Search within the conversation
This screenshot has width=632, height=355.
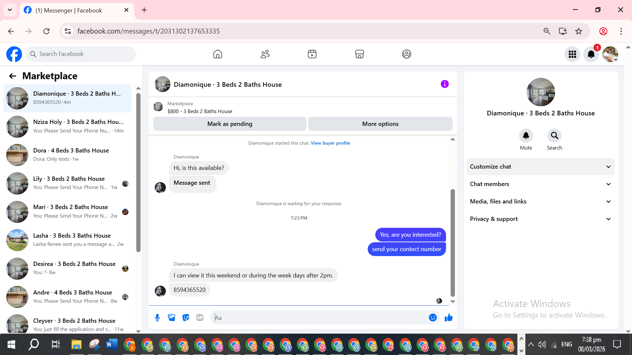pos(554,136)
